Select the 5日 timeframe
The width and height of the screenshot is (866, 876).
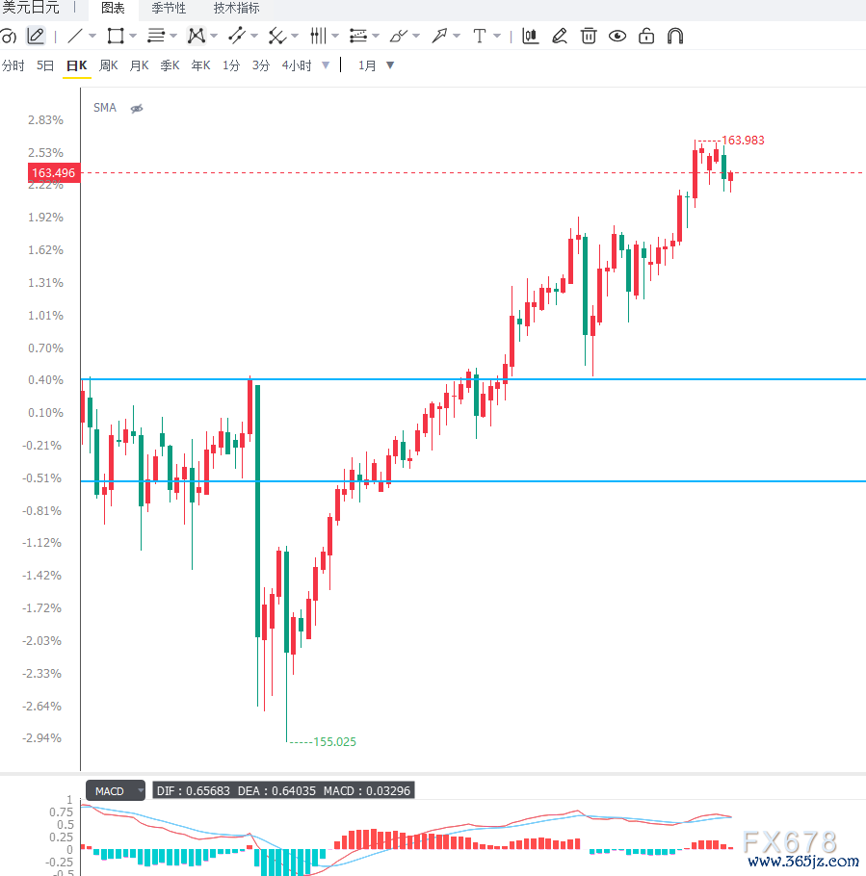point(45,65)
